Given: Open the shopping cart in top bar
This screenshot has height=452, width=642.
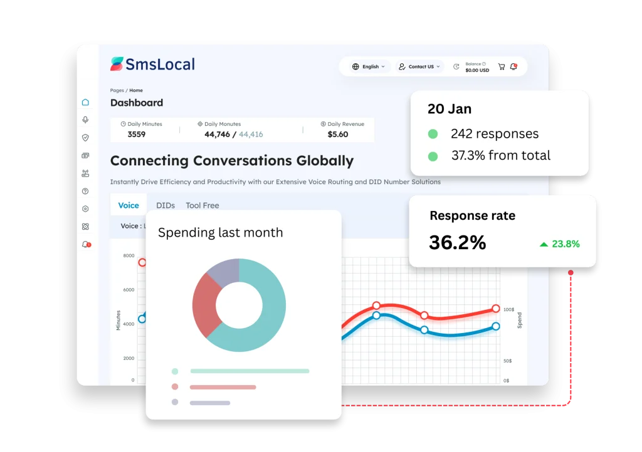Looking at the screenshot, I should (502, 66).
